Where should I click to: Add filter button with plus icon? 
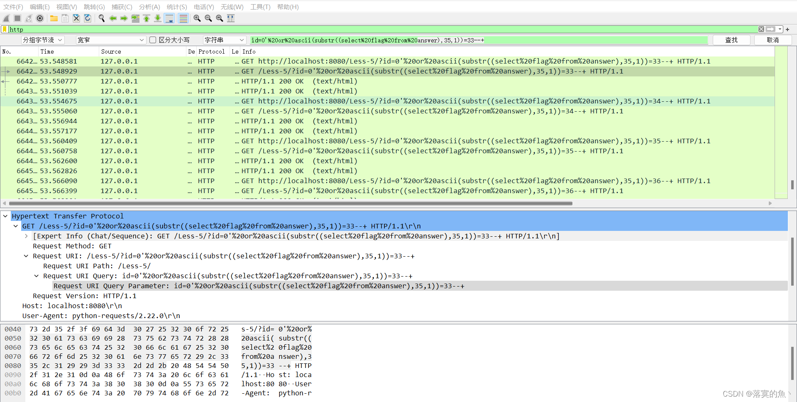787,29
